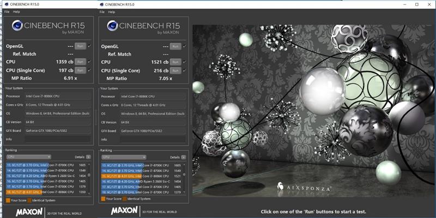Click left ranking list scroll up arrow
The width and height of the screenshot is (436, 218).
[x=89, y=164]
